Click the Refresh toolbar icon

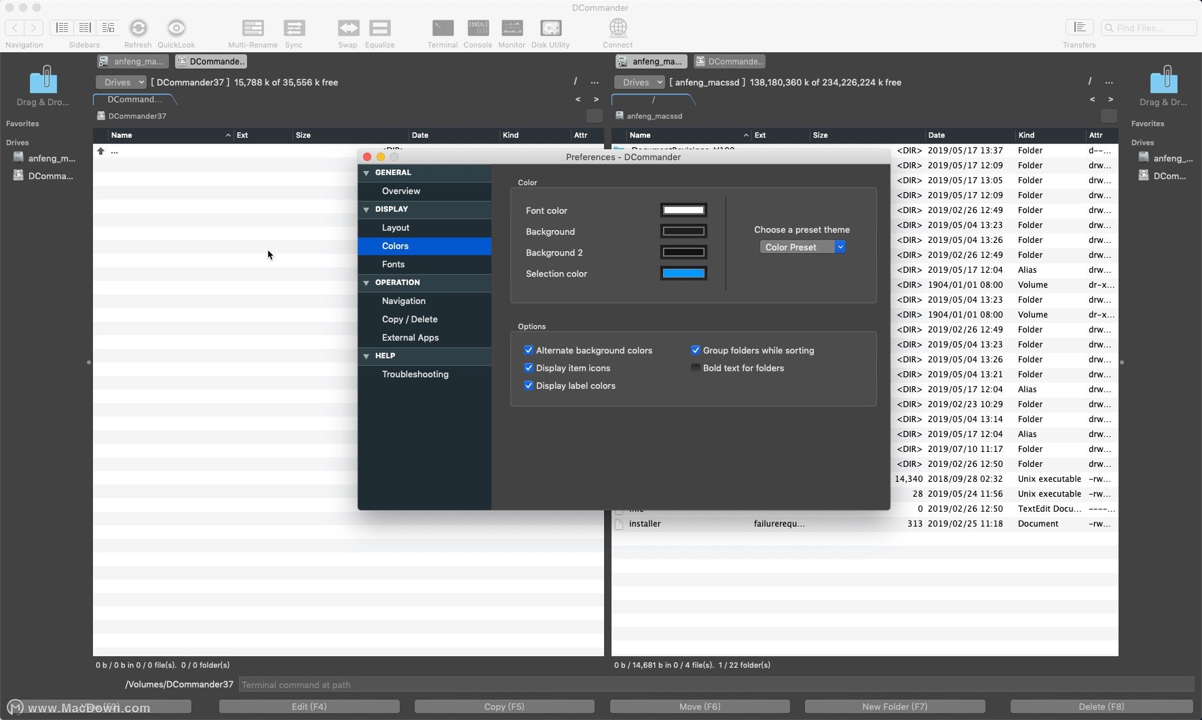coord(138,28)
